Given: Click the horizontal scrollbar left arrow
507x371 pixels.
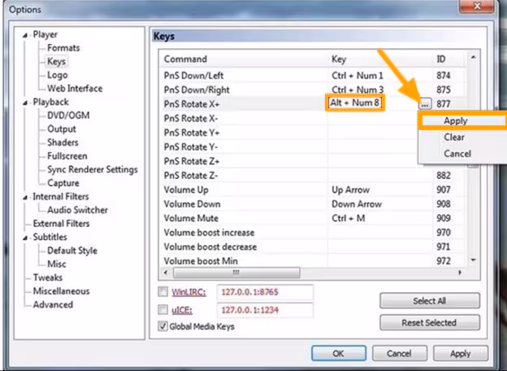Looking at the screenshot, I should 166,273.
